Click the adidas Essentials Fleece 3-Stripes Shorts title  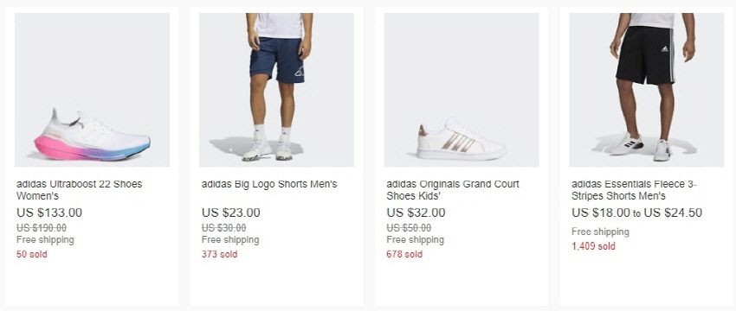coord(634,190)
